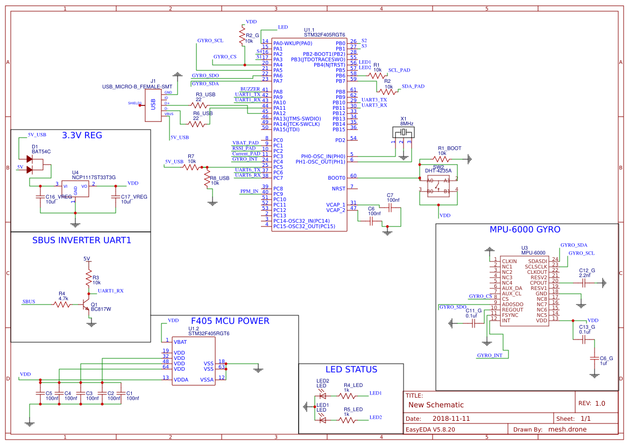Click the 'LED STATUS' section title
Screen dimensions: 629x445
point(351,370)
